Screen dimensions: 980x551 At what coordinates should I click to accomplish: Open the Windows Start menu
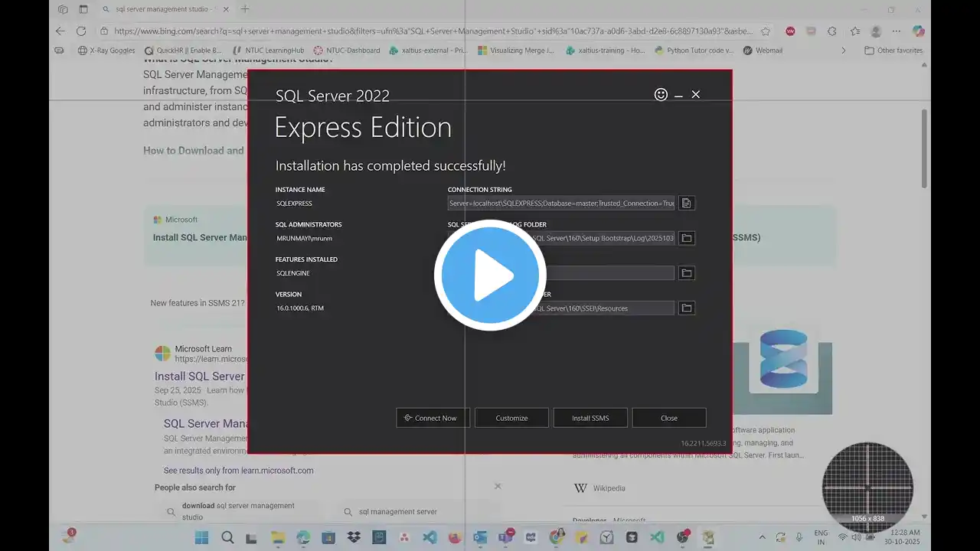pos(202,537)
